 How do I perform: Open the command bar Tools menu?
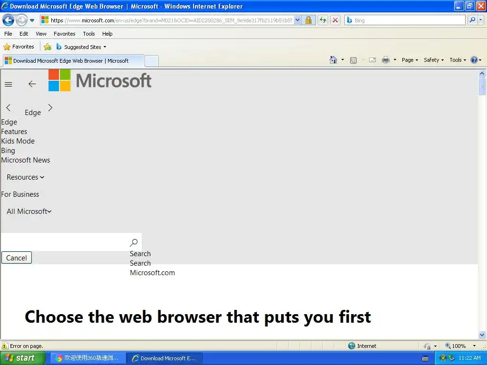tap(458, 60)
